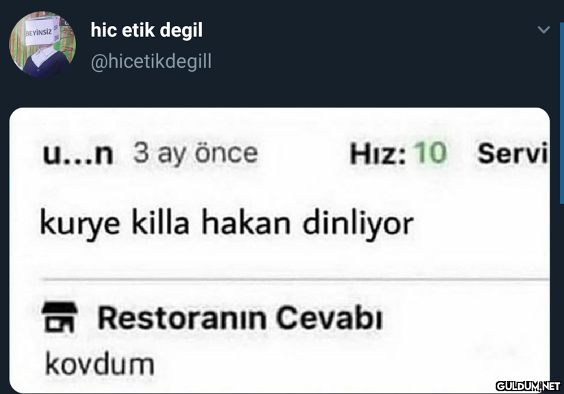The width and height of the screenshot is (564, 394).
Task: Click the Hız score 10
Action: click(x=431, y=153)
